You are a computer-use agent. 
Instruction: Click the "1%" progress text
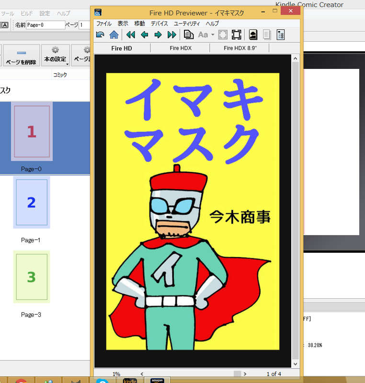point(116,374)
